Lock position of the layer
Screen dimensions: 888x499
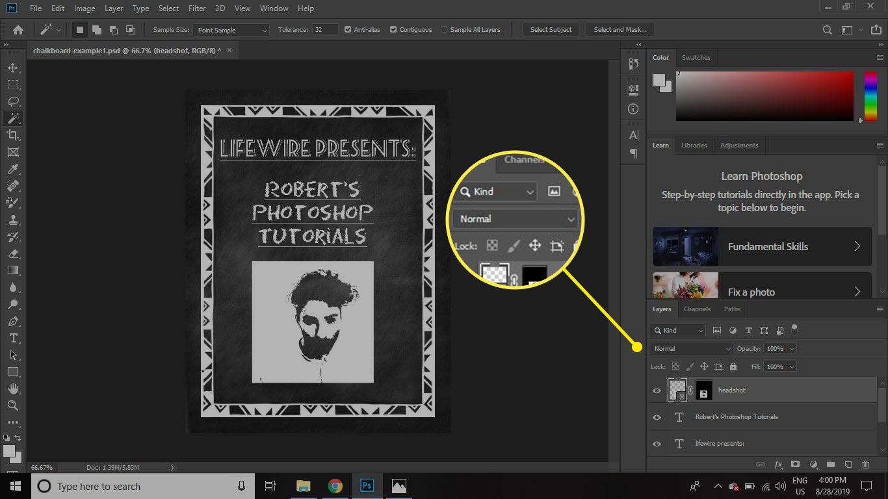pos(704,366)
